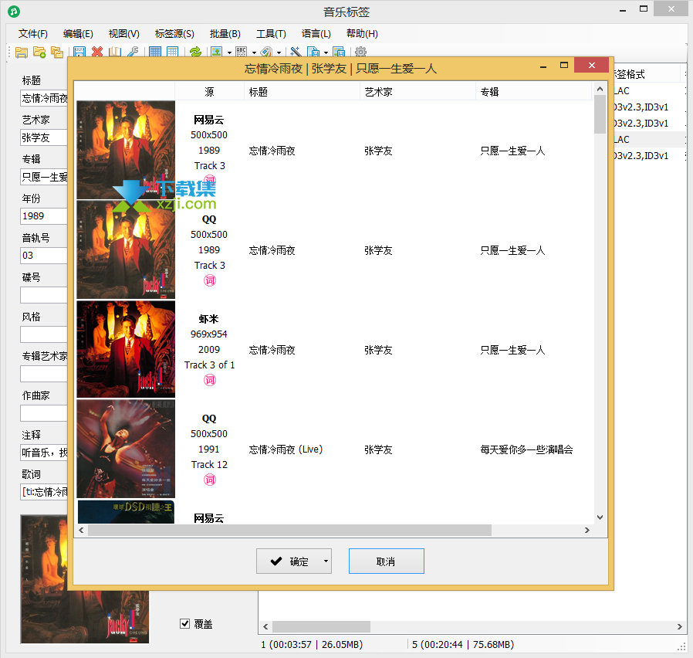The height and width of the screenshot is (658, 693).
Task: Click the ABC lyrics text icon
Action: [242, 53]
